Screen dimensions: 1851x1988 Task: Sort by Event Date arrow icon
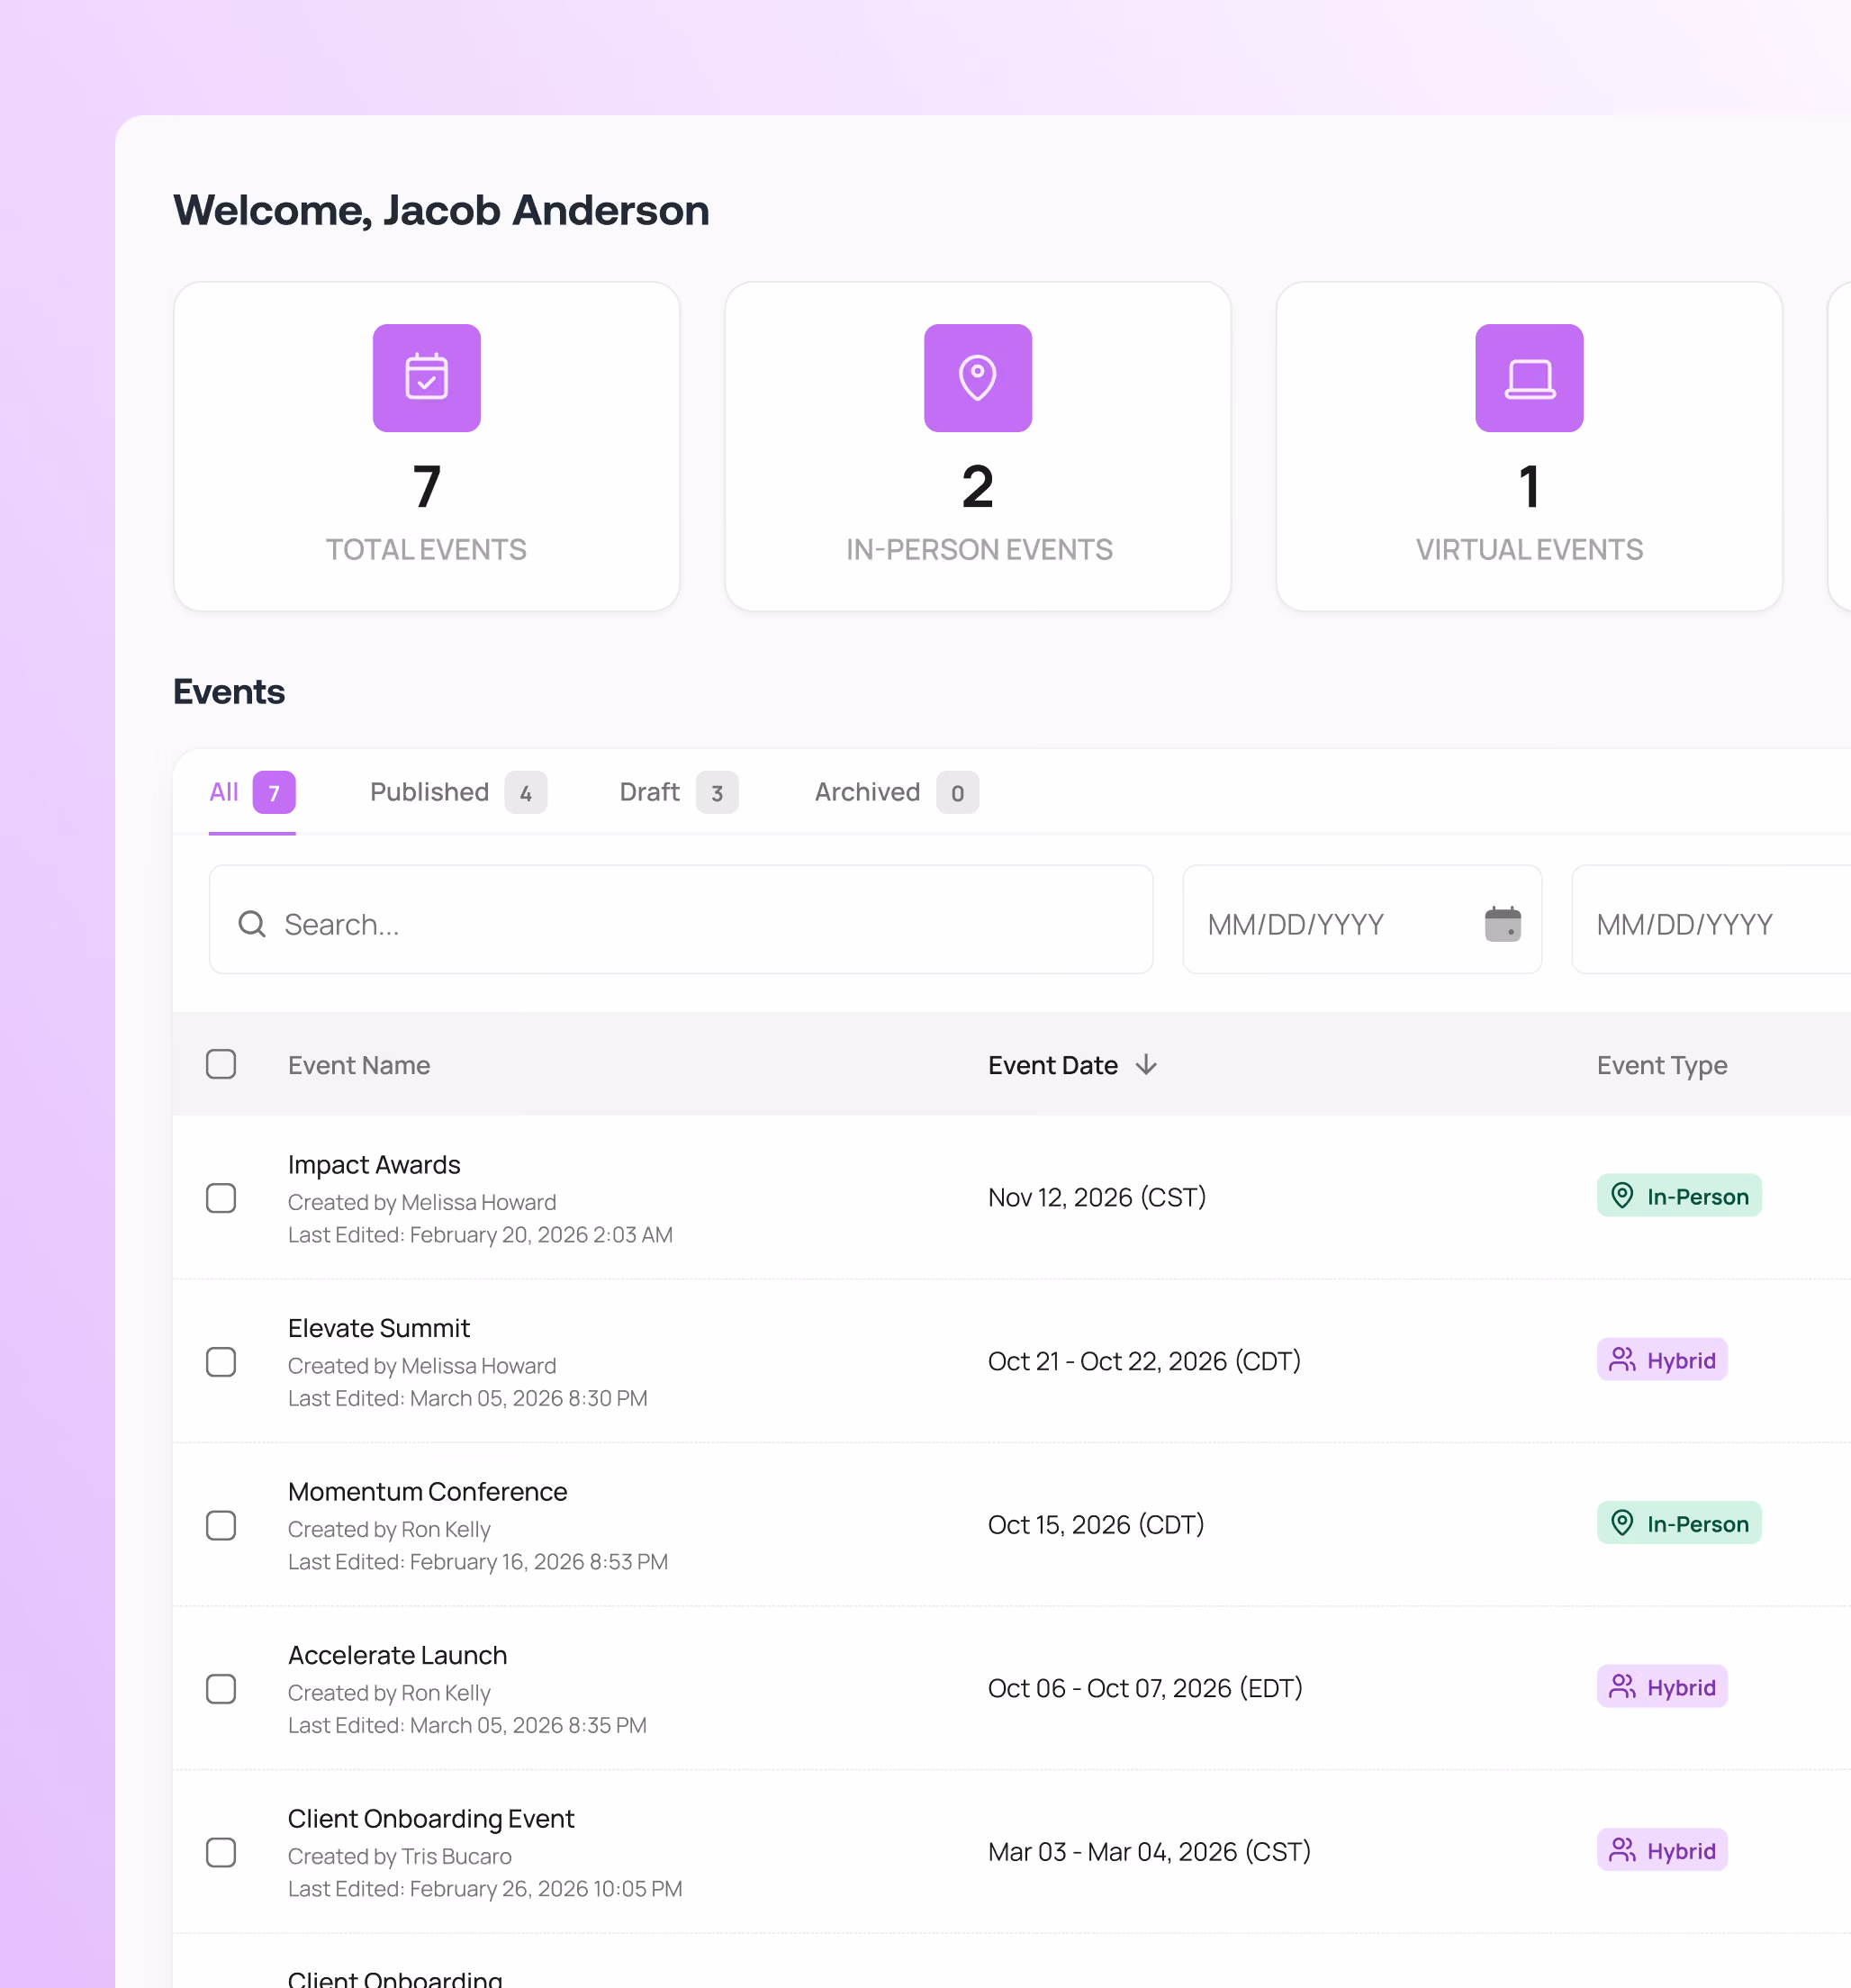point(1146,1065)
